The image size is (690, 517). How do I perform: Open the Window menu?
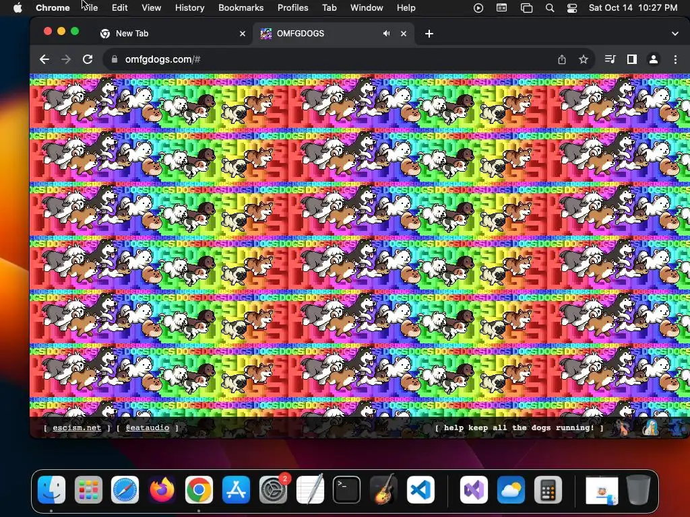[367, 8]
